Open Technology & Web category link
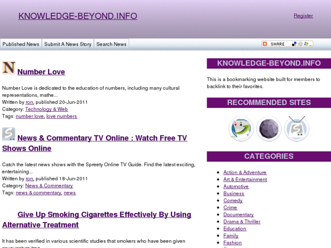 coord(46,109)
